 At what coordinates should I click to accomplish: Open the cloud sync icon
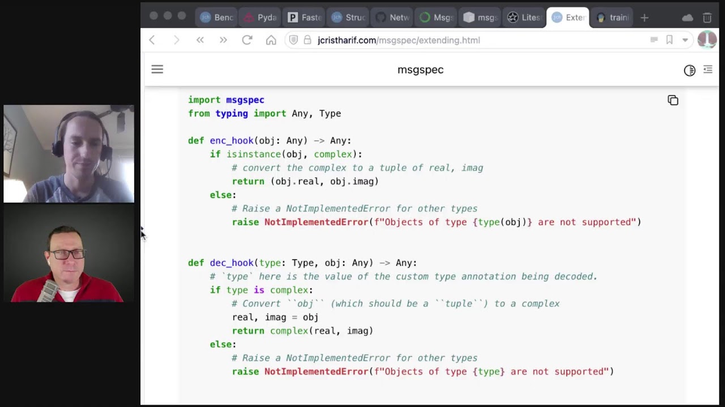coord(688,18)
